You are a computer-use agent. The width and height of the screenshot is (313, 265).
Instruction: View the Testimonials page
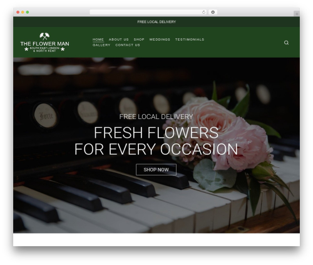coord(190,39)
